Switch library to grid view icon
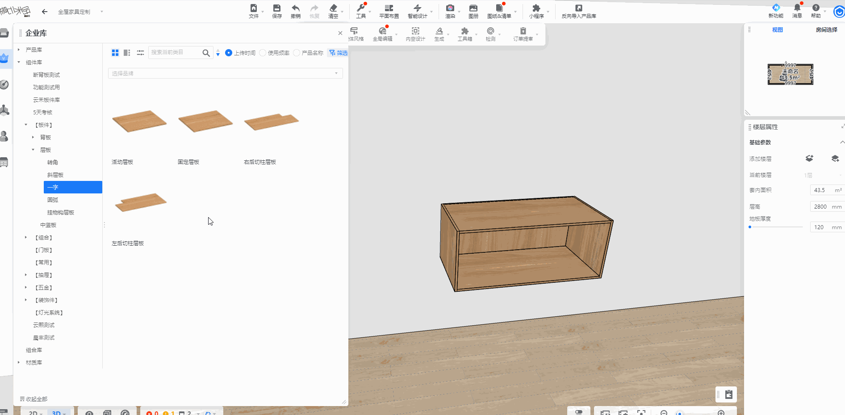Image resolution: width=845 pixels, height=415 pixels. [x=115, y=53]
